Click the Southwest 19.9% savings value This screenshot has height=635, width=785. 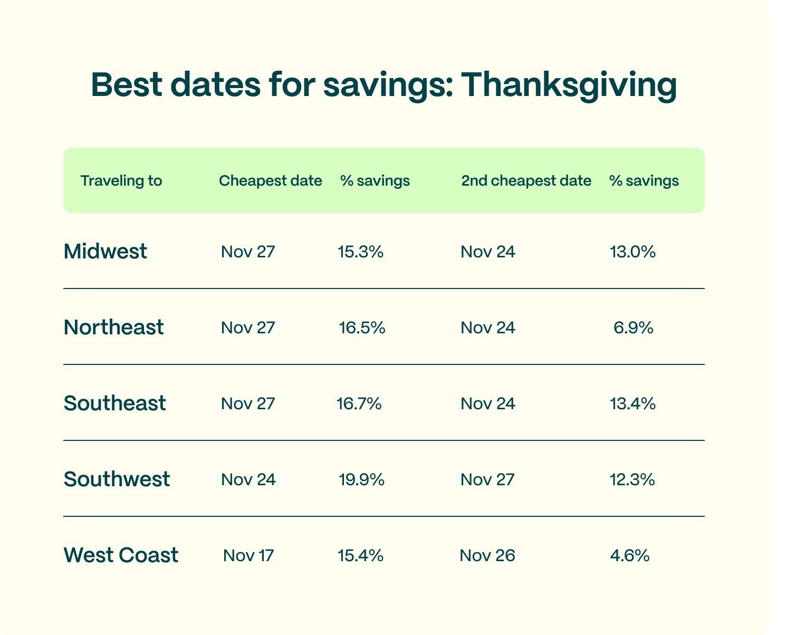point(361,479)
